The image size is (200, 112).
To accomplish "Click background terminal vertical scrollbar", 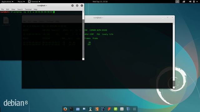I will [174, 56].
